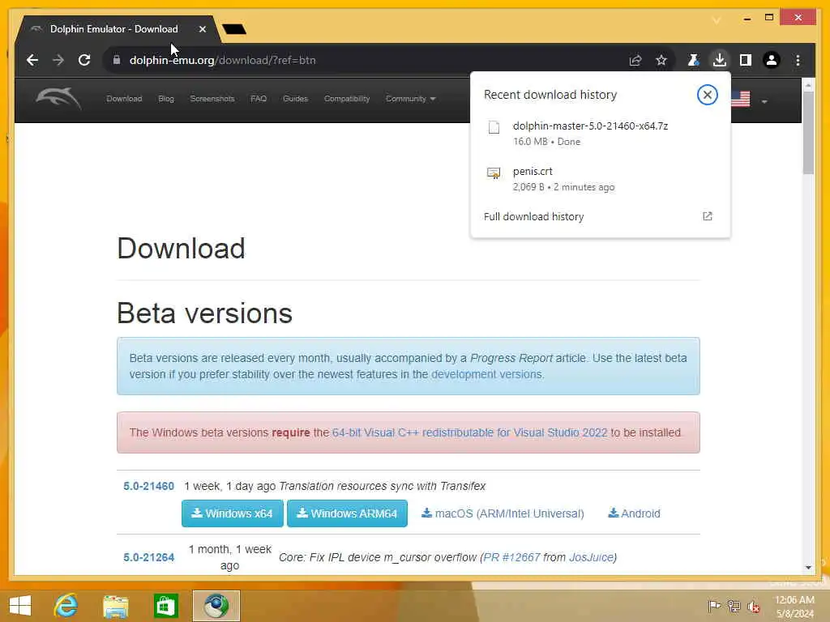Open Action Center flag tray icon

713,606
